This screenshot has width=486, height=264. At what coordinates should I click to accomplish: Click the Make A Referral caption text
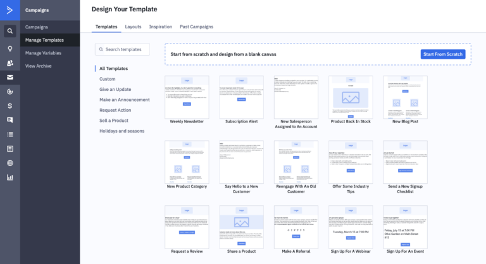click(x=296, y=251)
